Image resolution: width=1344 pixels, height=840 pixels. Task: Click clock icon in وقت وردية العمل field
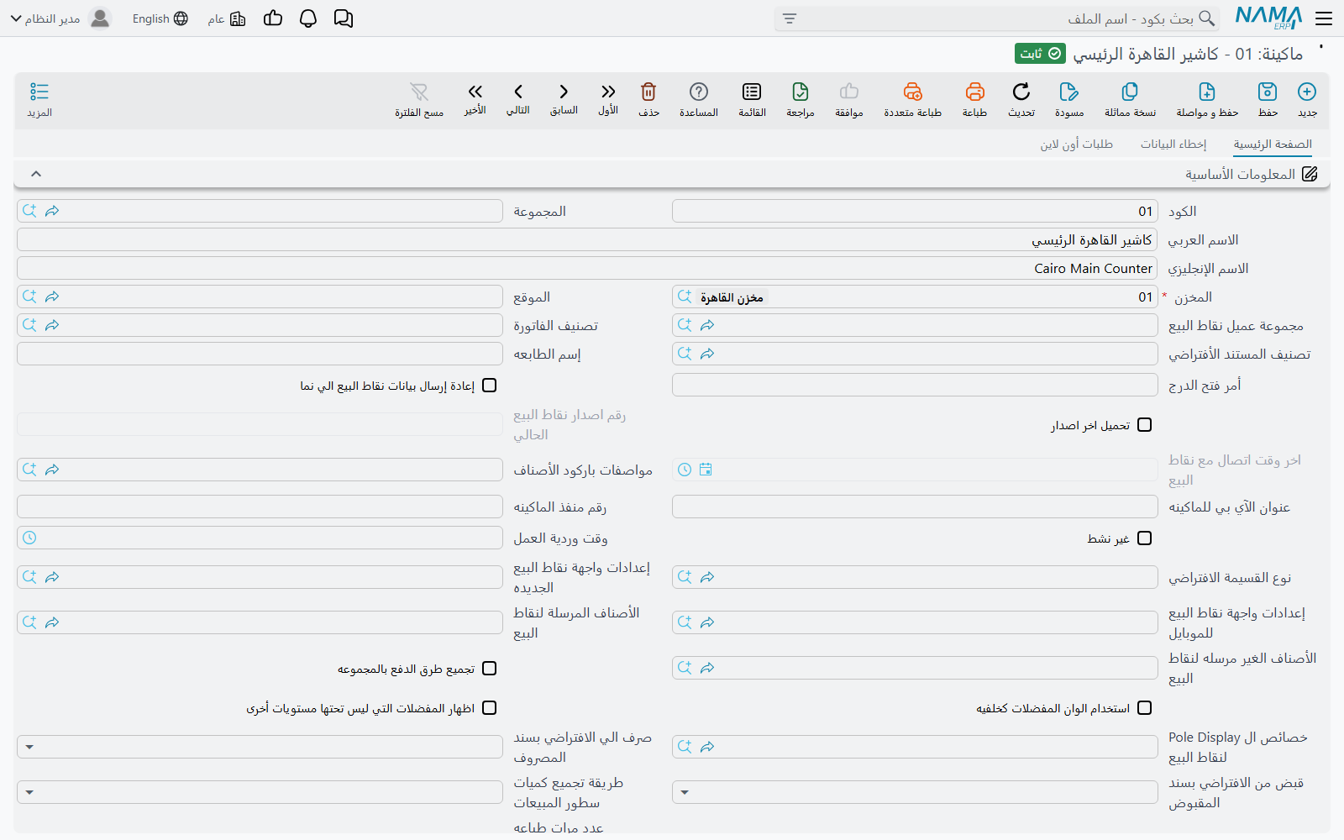coord(29,538)
